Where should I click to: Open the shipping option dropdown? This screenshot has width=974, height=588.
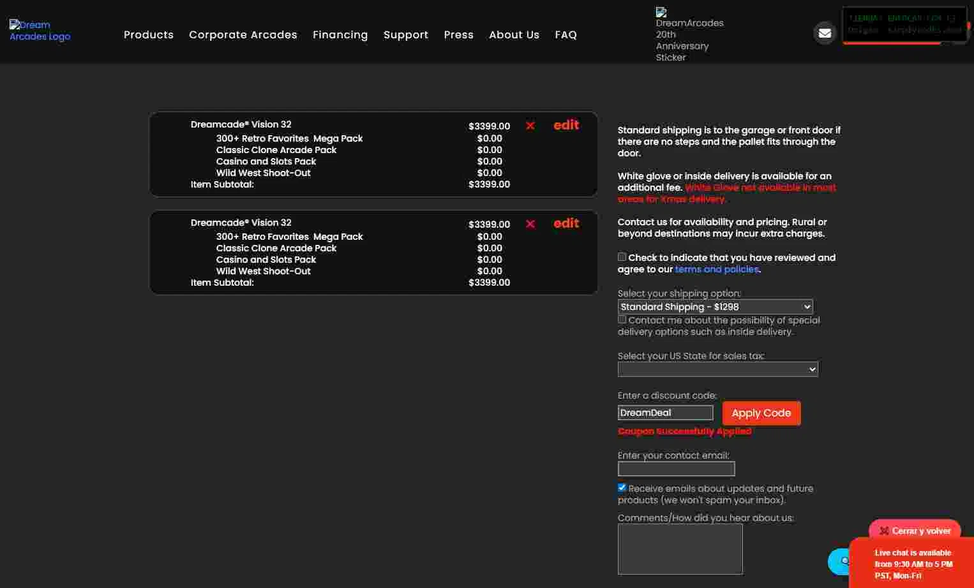715,307
